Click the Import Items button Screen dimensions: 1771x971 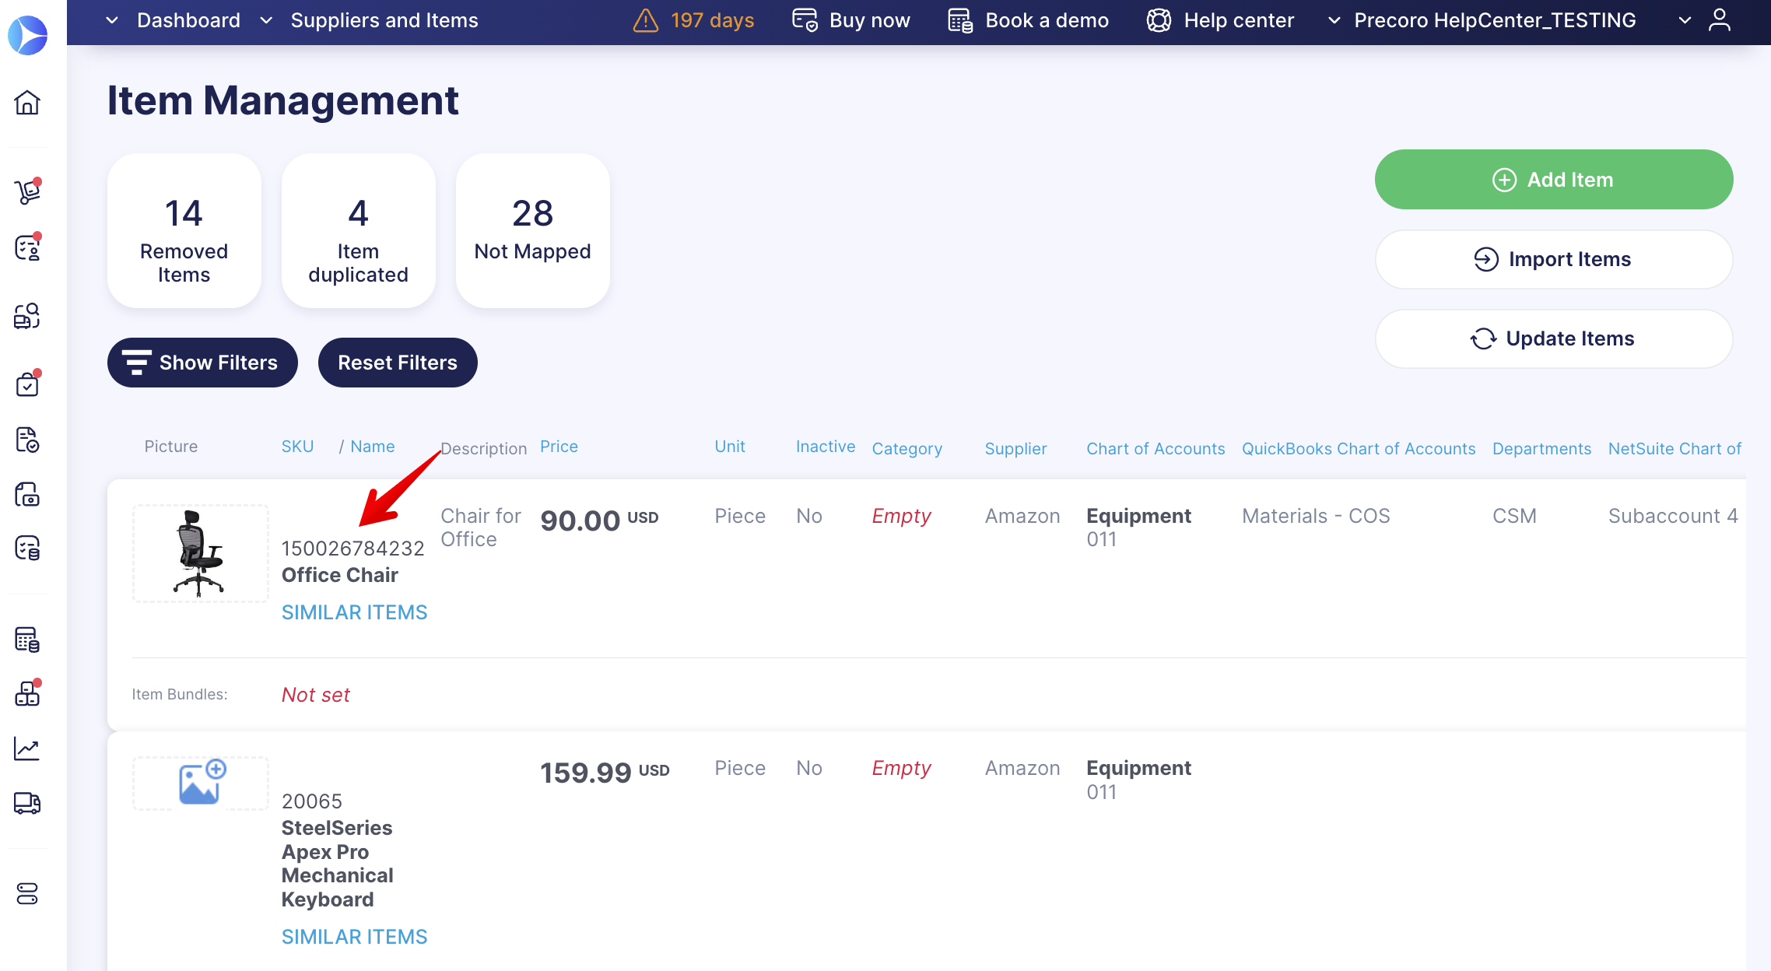tap(1554, 259)
